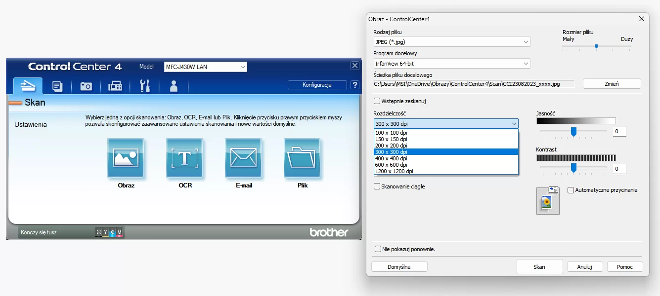Cancel the dialog with Anuluj
This screenshot has height=296, width=660.
585,267
